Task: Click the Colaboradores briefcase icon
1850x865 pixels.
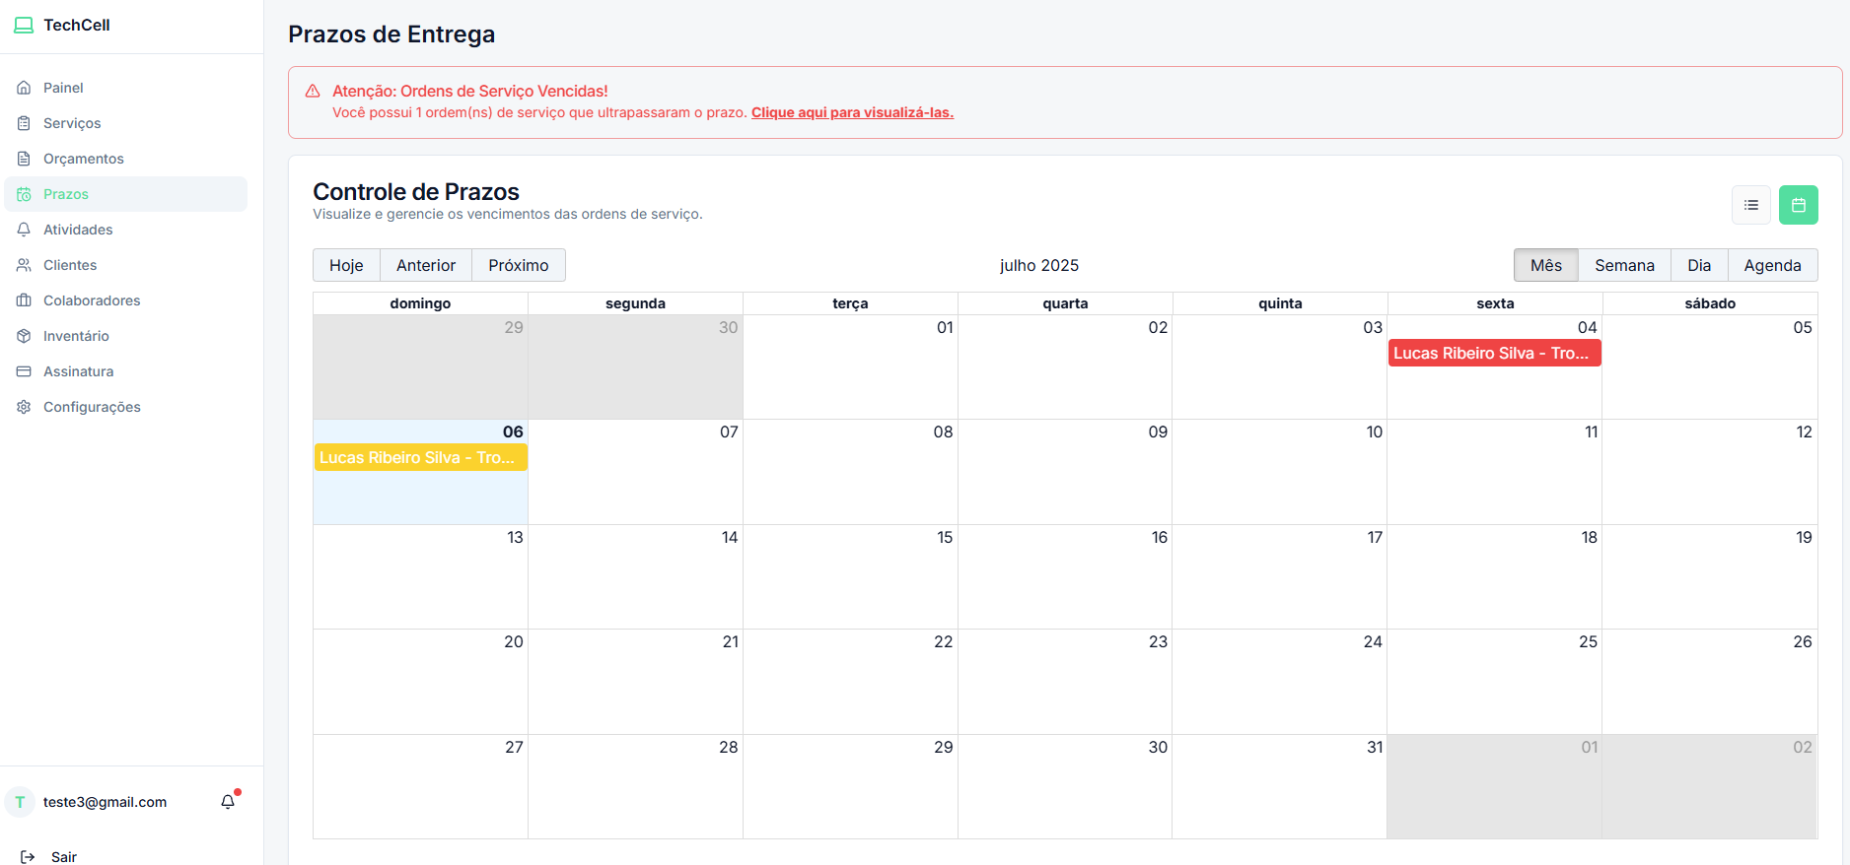Action: (x=24, y=300)
